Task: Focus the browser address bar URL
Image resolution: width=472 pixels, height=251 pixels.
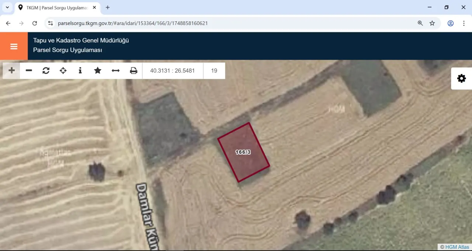Action: tap(133, 23)
